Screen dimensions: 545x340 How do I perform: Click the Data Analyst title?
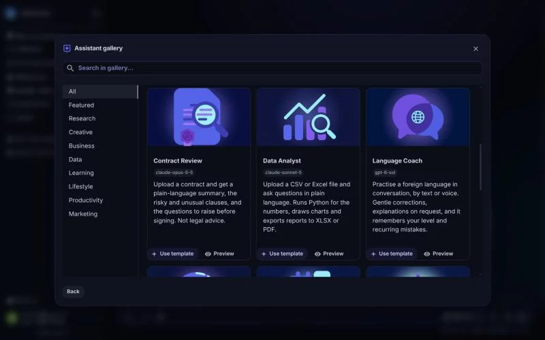coord(282,161)
